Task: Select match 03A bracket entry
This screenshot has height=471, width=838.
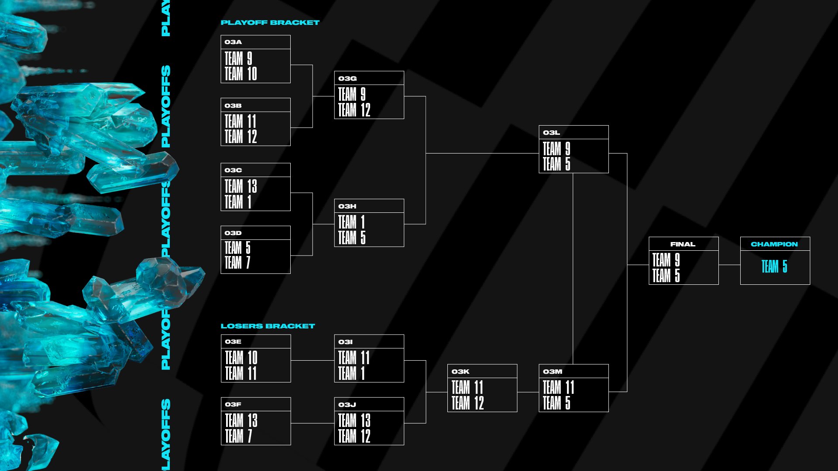Action: tap(255, 58)
